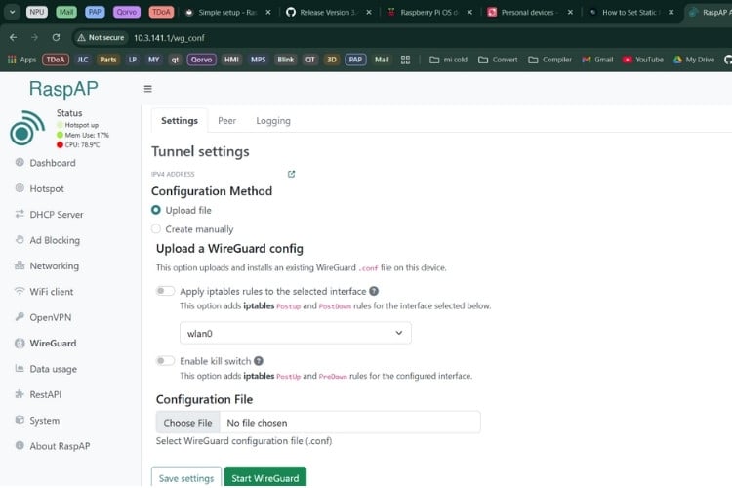Open the My Drive bookmark
The width and height of the screenshot is (732, 488).
(694, 60)
